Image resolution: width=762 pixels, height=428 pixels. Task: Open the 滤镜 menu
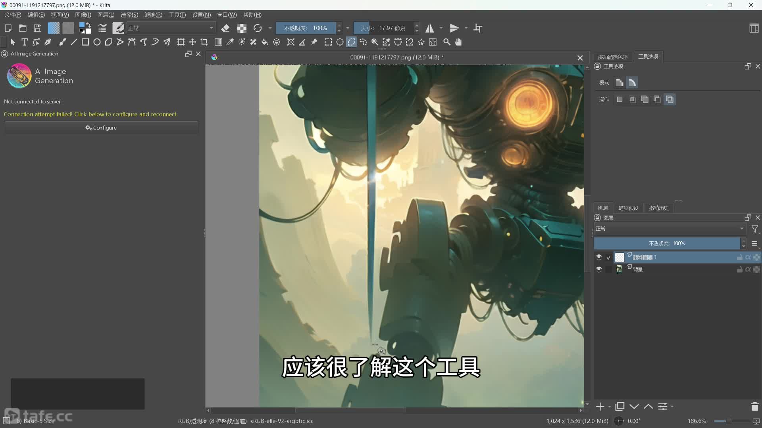(153, 15)
